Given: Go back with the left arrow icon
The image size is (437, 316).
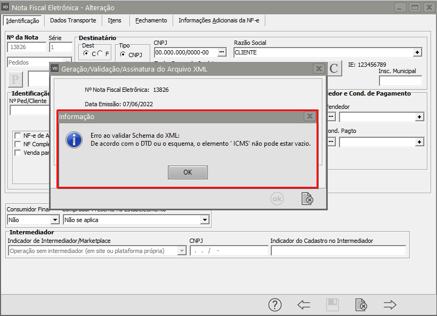Looking at the screenshot, I should (x=304, y=305).
